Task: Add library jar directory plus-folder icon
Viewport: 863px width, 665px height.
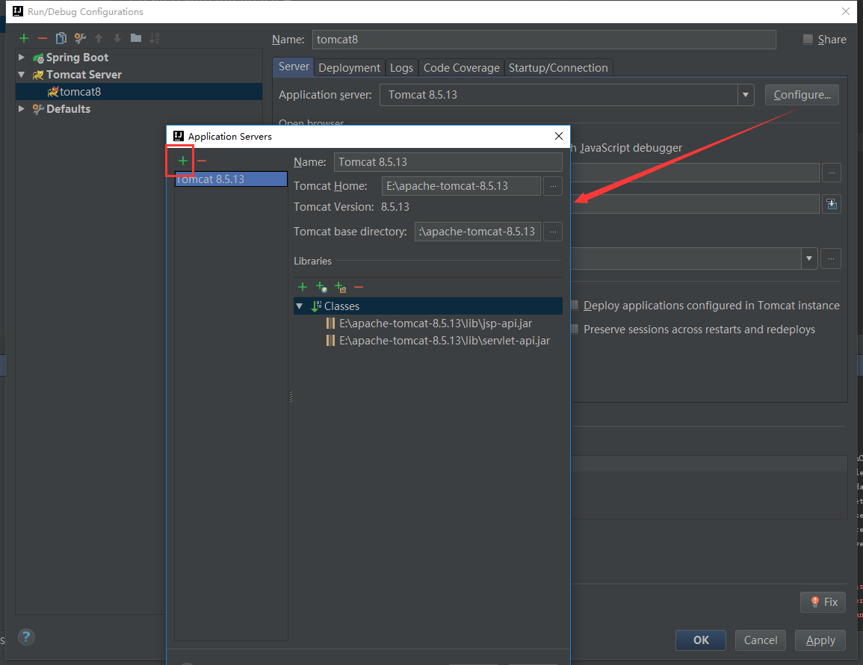Action: click(340, 287)
